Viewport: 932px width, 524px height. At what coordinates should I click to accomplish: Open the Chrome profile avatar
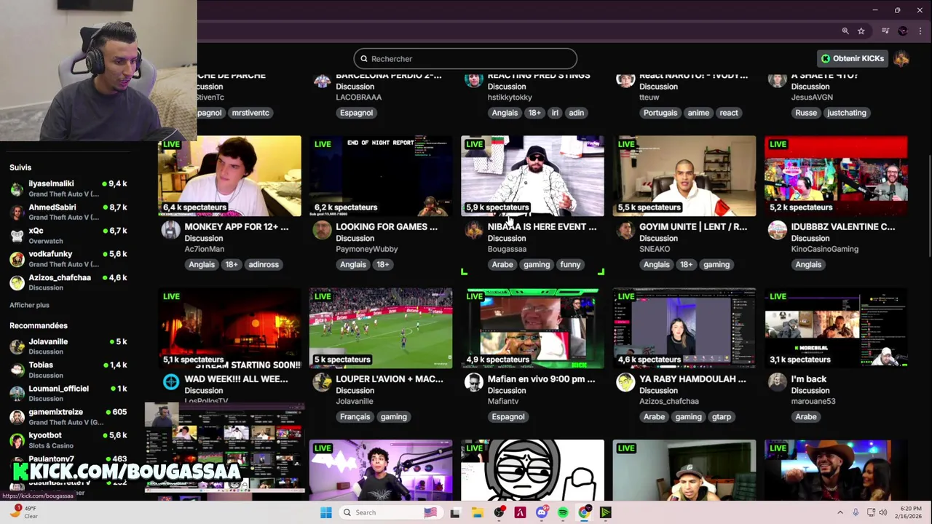pyautogui.click(x=903, y=31)
